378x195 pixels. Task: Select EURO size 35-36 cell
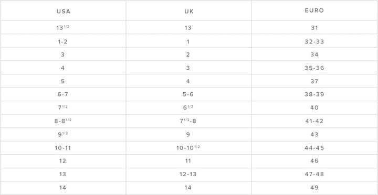pyautogui.click(x=314, y=68)
